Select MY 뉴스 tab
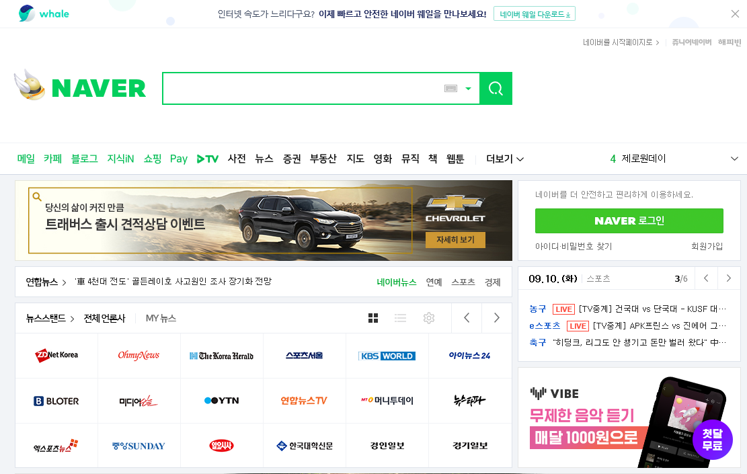This screenshot has width=747, height=474. tap(161, 318)
